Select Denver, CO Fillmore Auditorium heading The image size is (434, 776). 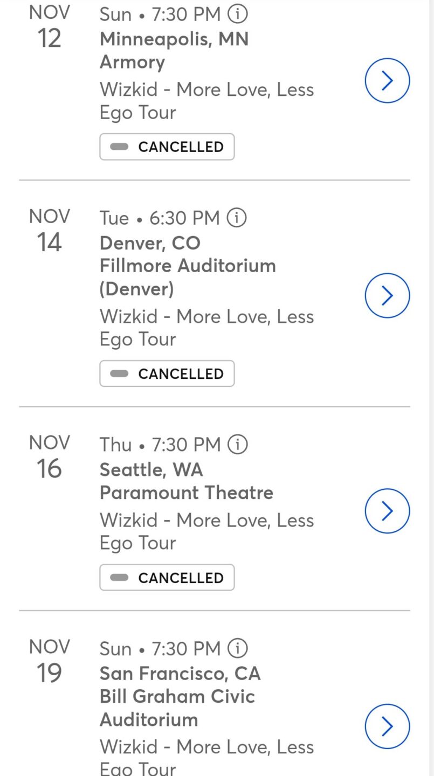[x=187, y=266]
